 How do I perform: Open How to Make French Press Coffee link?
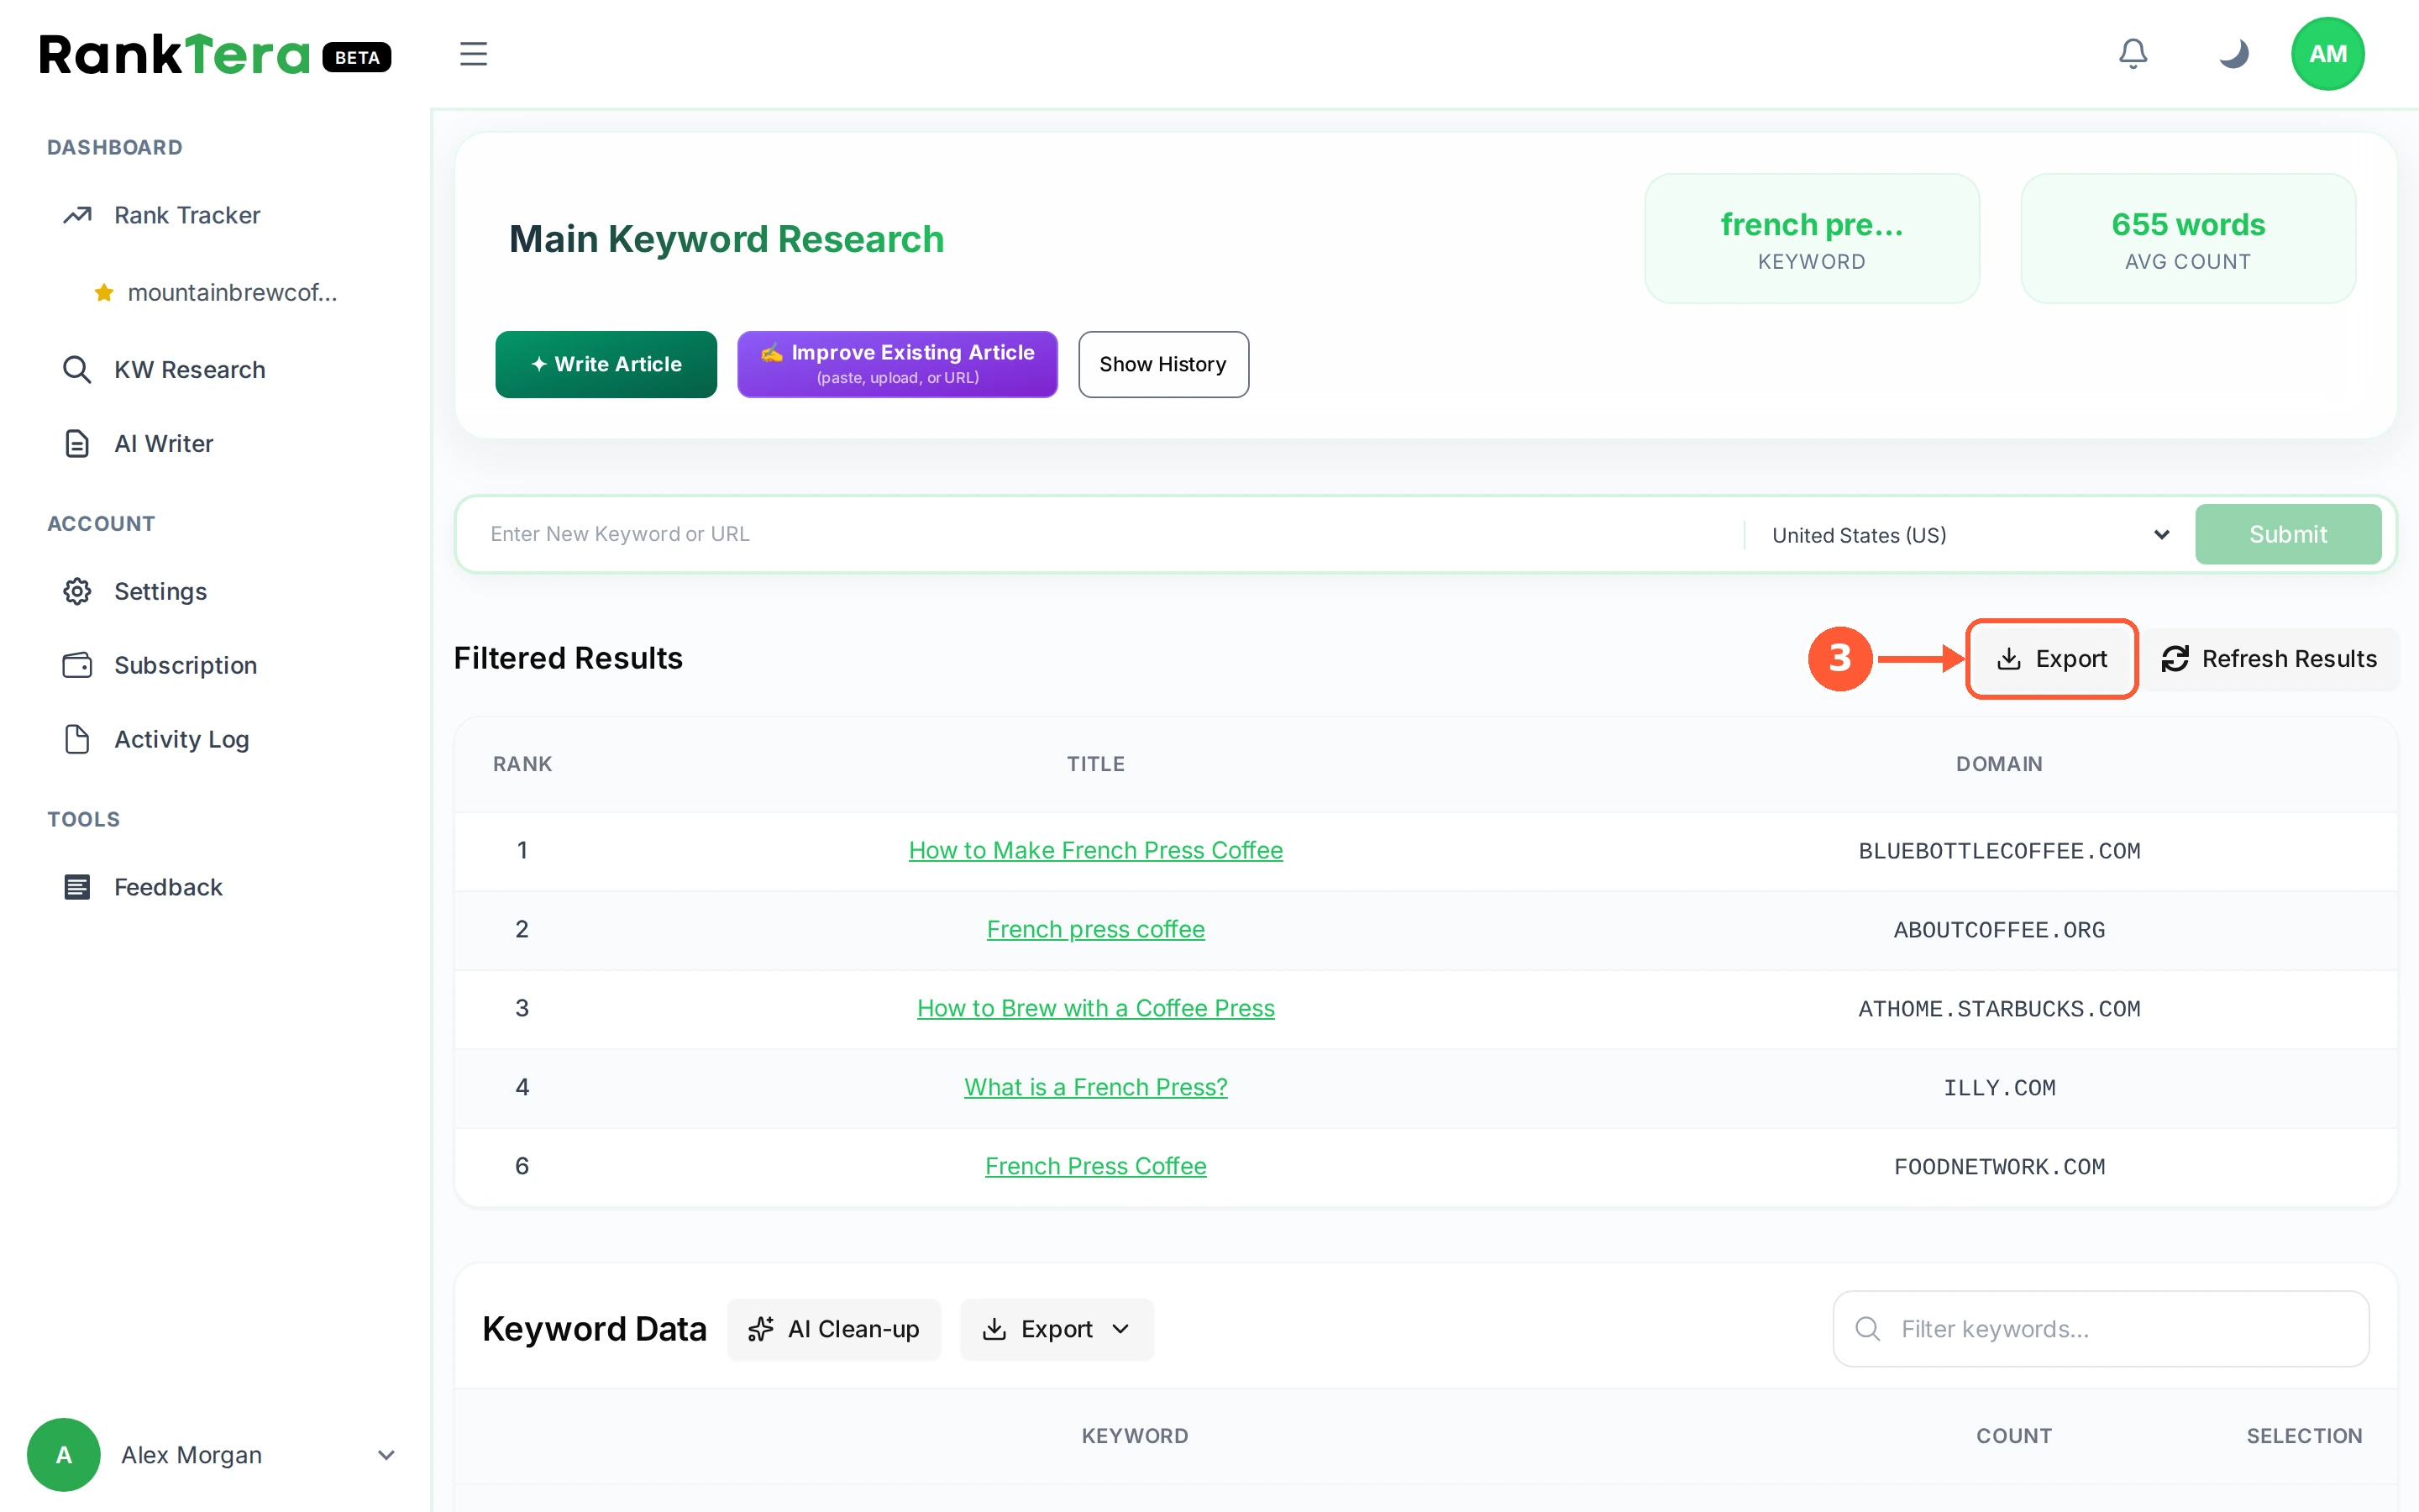pyautogui.click(x=1095, y=850)
